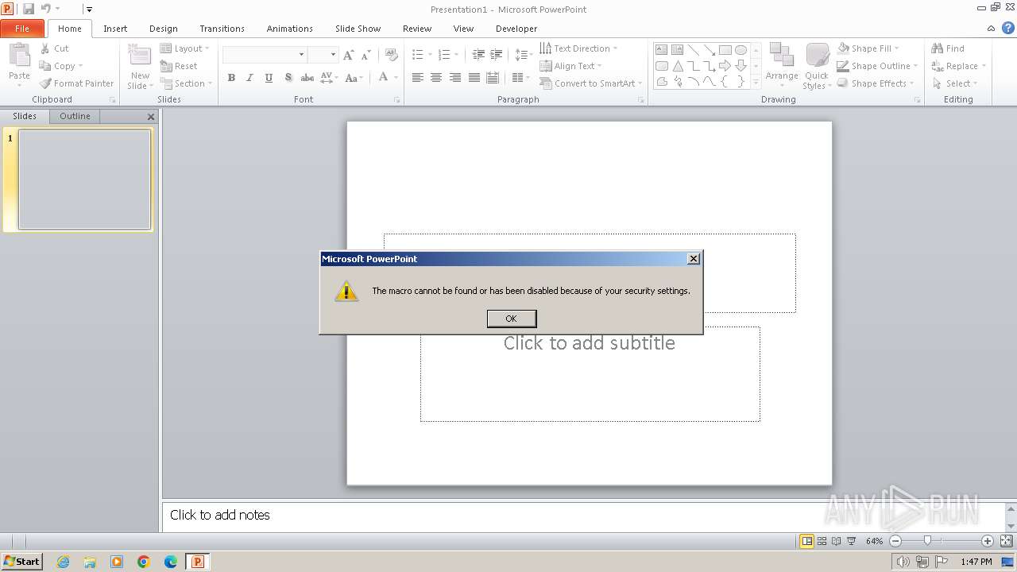This screenshot has height=572, width=1017.
Task: Open the Align Text dropdown
Action: (570, 66)
